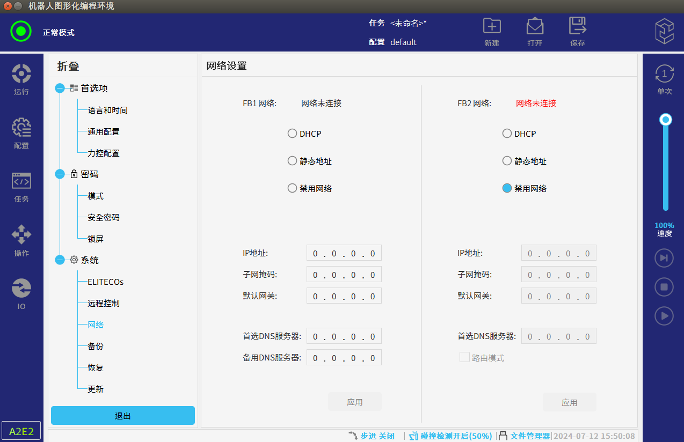
Task: Open 语言和时间 settings item
Action: point(107,110)
